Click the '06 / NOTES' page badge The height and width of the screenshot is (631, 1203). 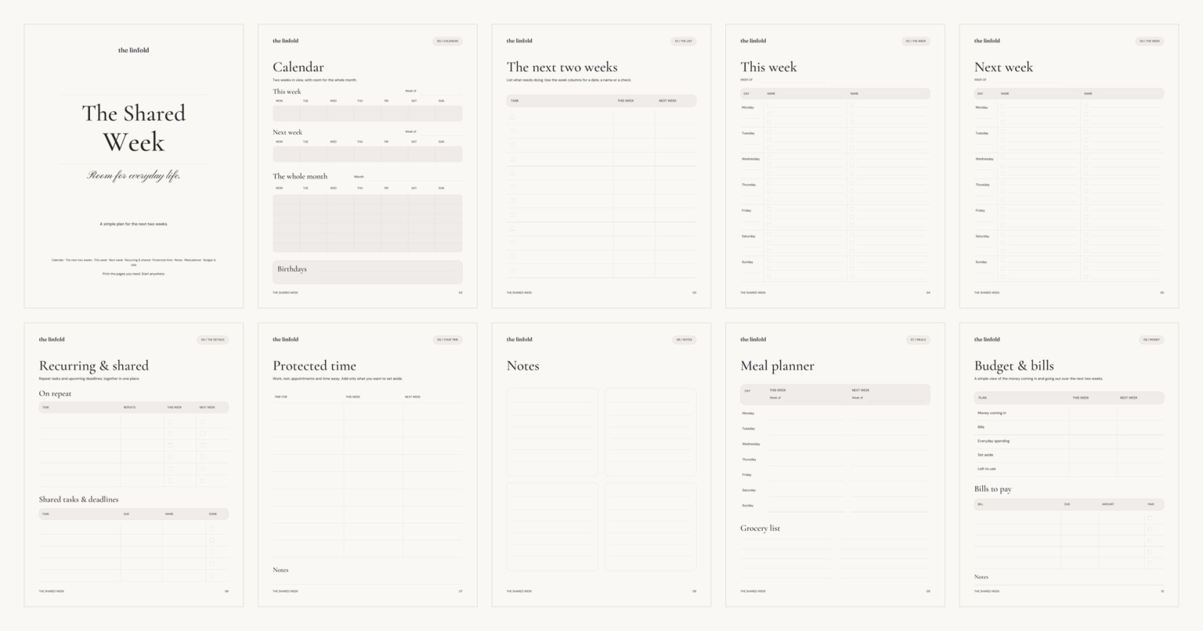click(684, 340)
